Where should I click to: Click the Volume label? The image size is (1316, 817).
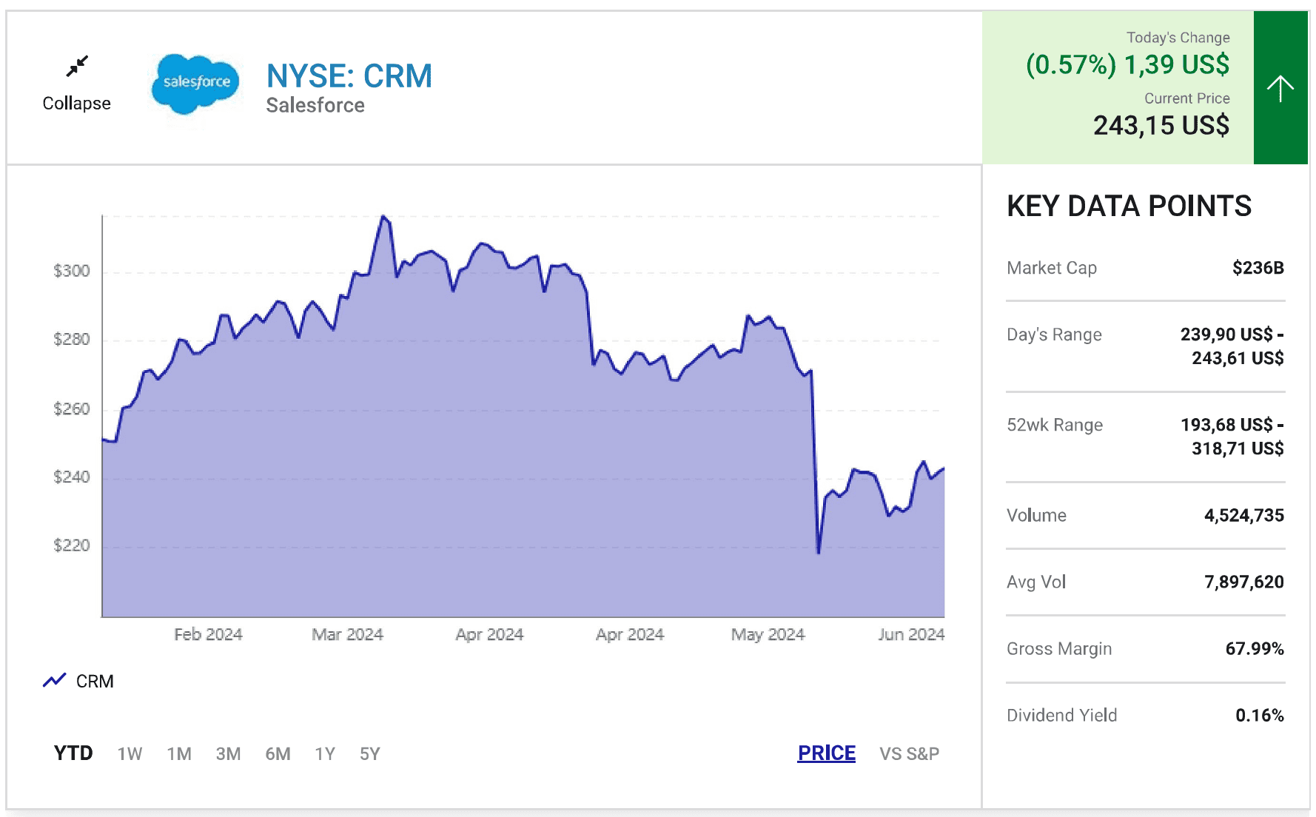[1036, 516]
